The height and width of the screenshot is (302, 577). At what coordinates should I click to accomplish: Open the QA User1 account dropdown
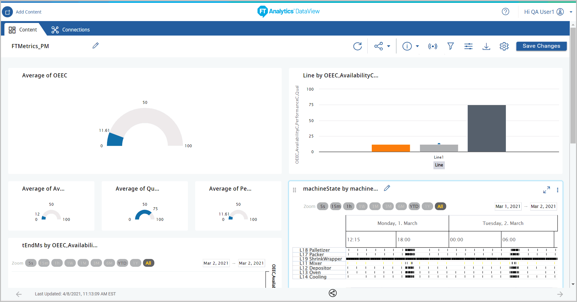click(x=571, y=12)
